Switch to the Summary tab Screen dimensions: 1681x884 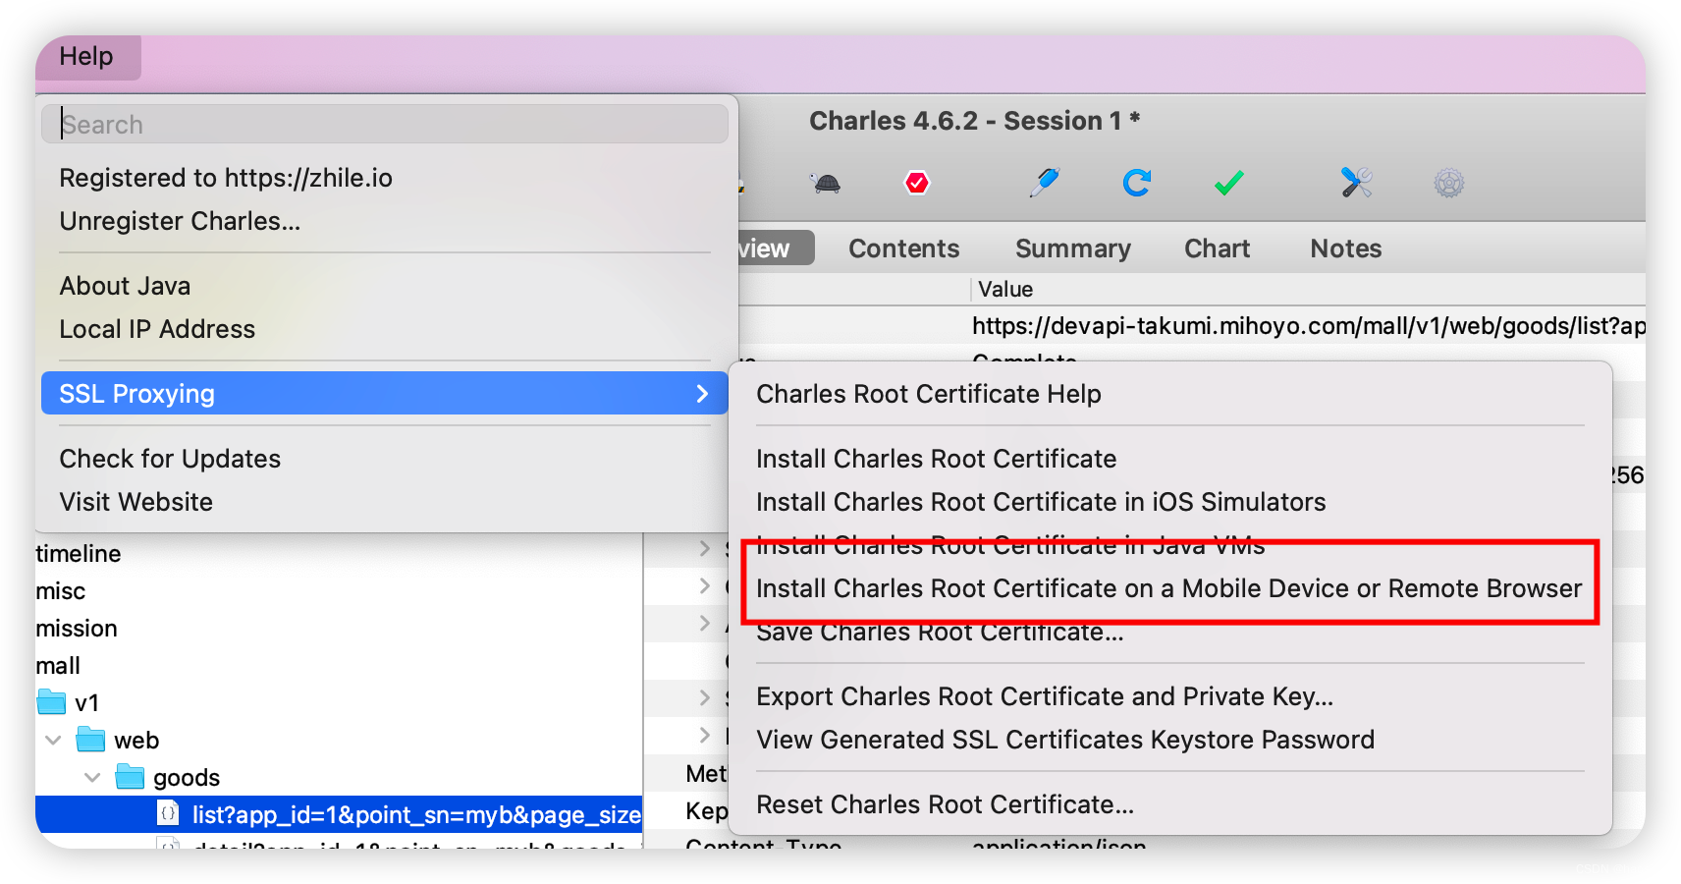click(1072, 249)
